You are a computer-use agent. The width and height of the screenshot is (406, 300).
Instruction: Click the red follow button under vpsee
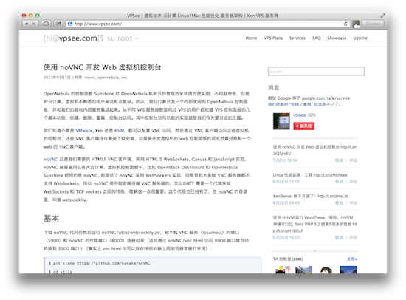(x=303, y=126)
